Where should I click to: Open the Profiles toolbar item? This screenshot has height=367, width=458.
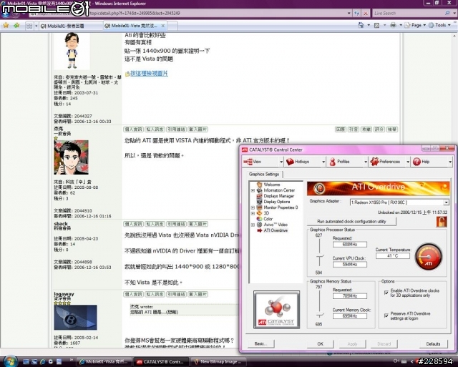click(x=344, y=162)
